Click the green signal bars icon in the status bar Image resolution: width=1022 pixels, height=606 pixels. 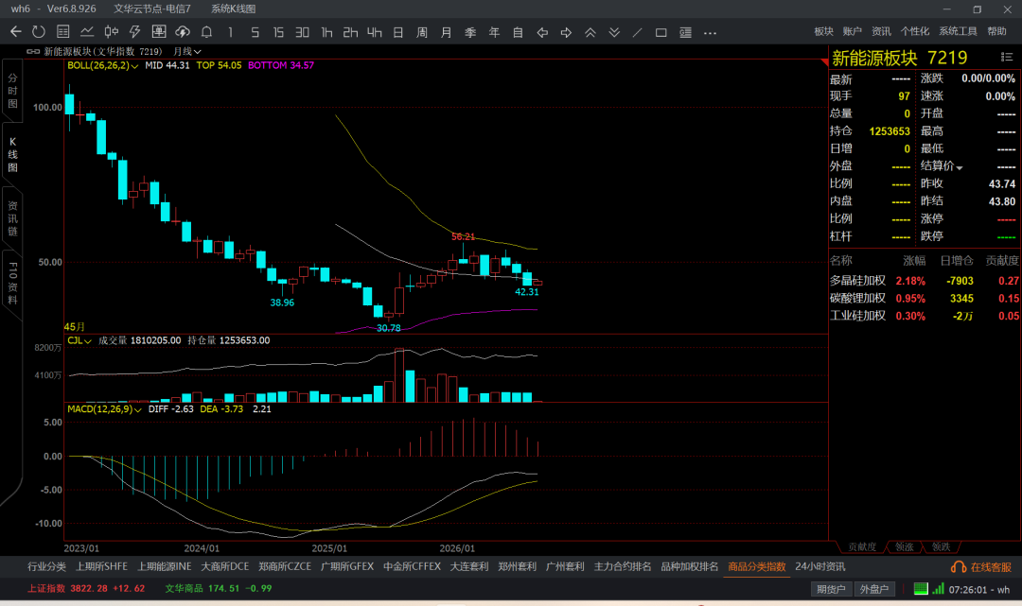(x=938, y=589)
